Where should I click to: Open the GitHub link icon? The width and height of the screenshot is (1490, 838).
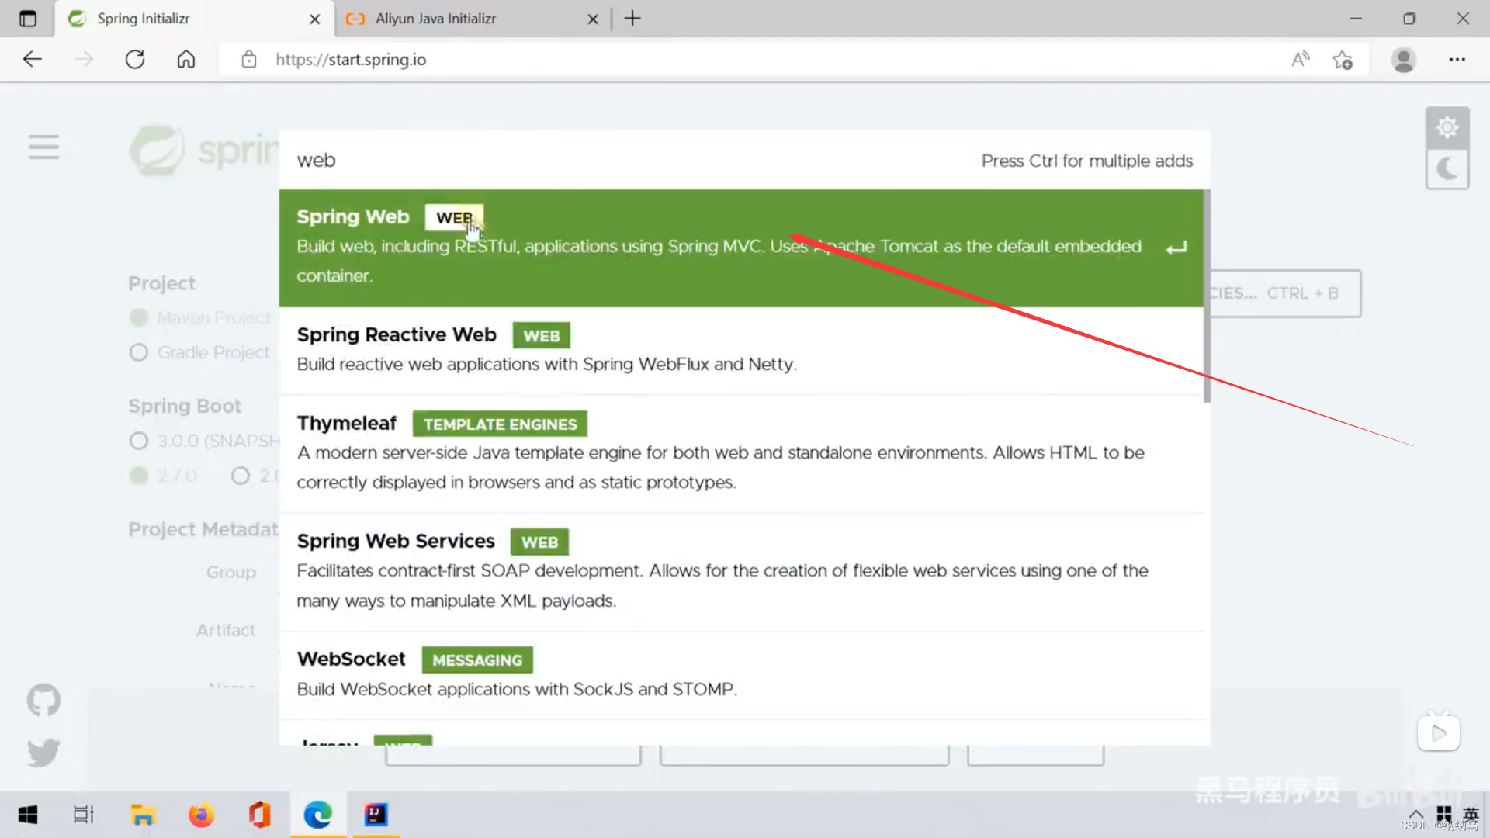tap(43, 700)
